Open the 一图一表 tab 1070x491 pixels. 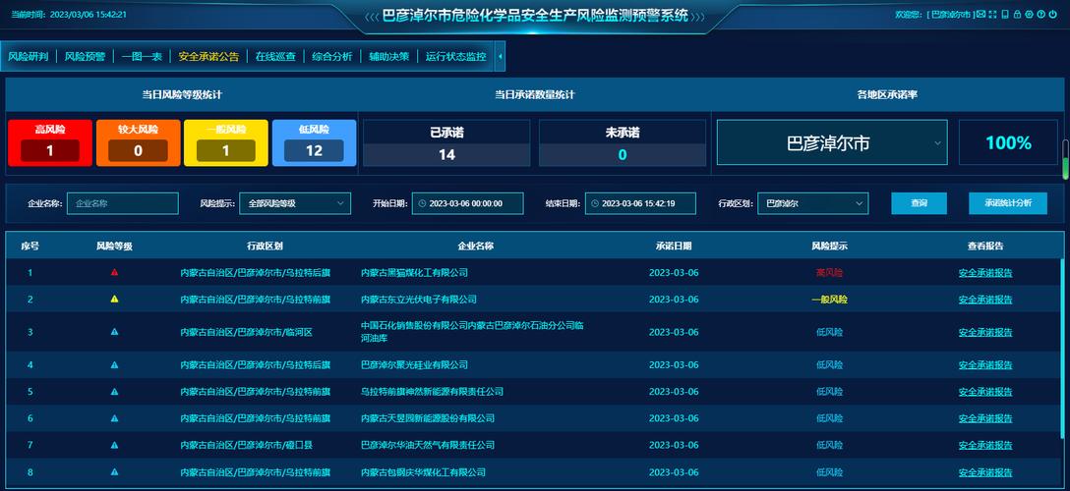142,57
